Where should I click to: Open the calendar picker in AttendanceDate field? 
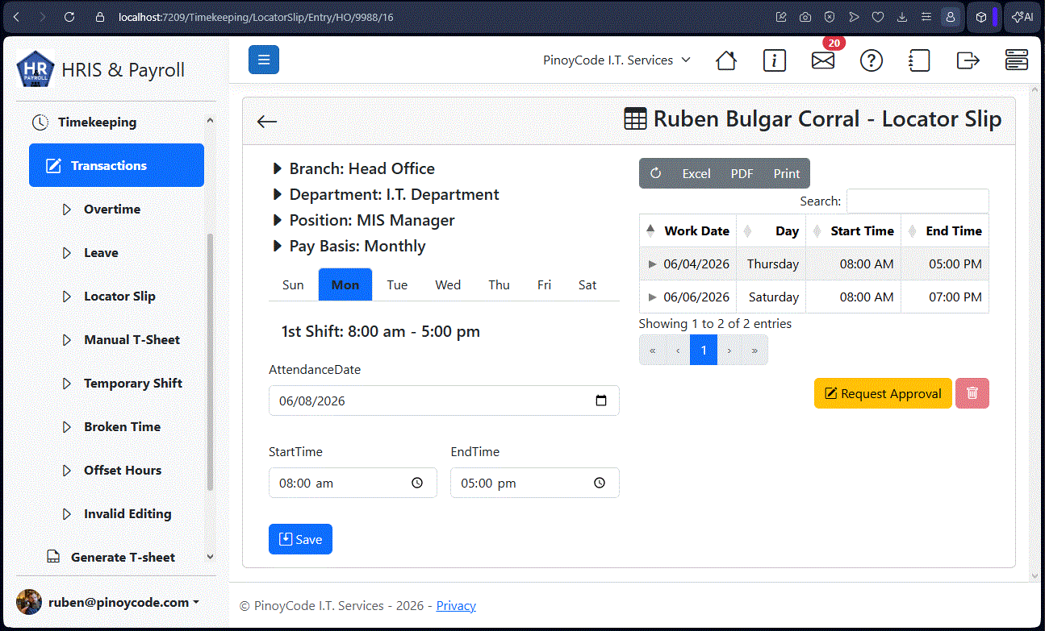pyautogui.click(x=601, y=401)
